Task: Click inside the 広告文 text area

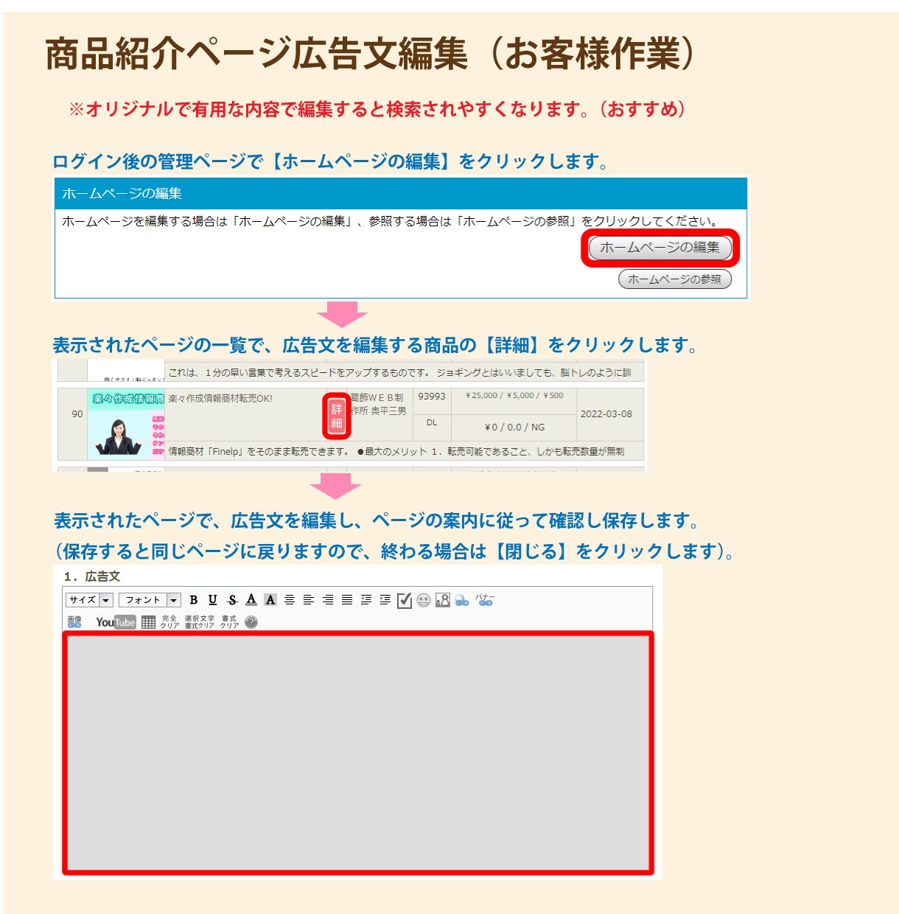Action: click(358, 753)
